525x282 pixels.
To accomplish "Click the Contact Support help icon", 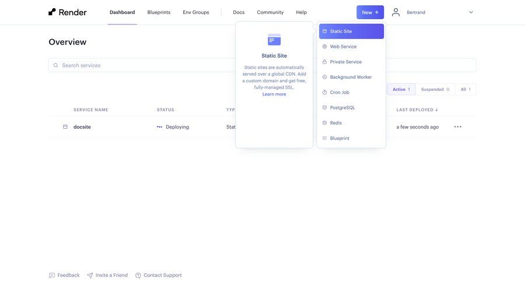I will (x=138, y=276).
